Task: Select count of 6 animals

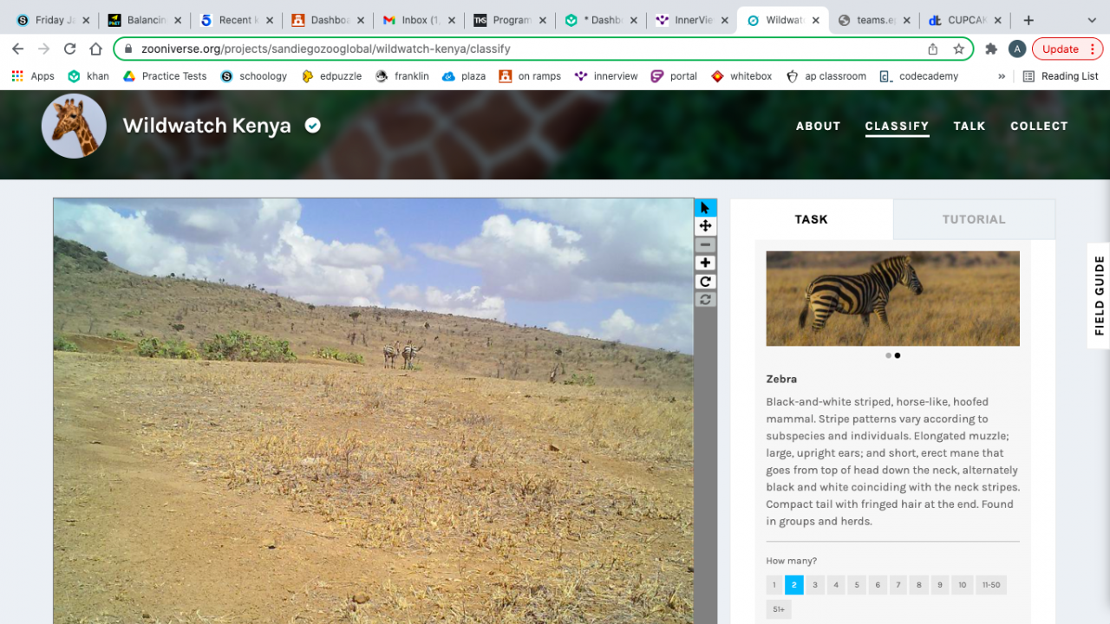Action: (878, 585)
